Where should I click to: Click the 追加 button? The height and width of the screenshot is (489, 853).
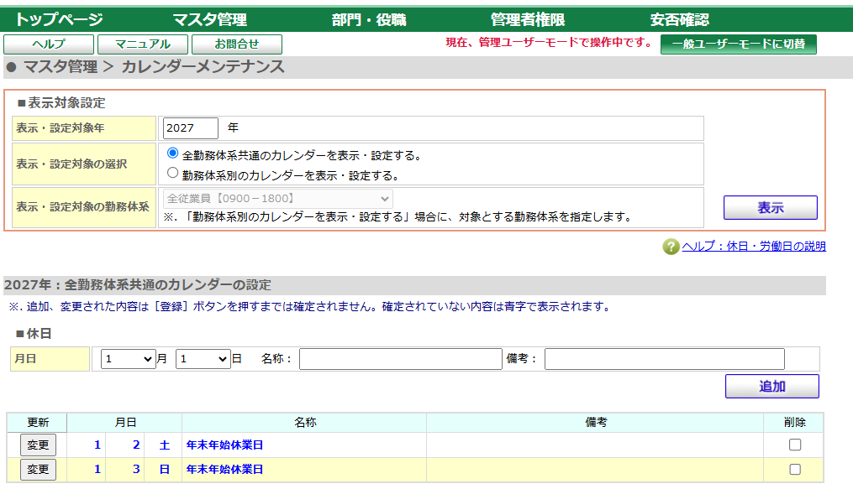(x=772, y=387)
